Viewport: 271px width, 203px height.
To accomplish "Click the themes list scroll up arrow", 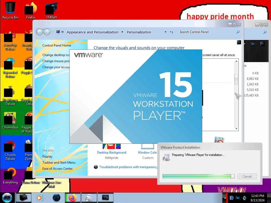I will (x=236, y=61).
